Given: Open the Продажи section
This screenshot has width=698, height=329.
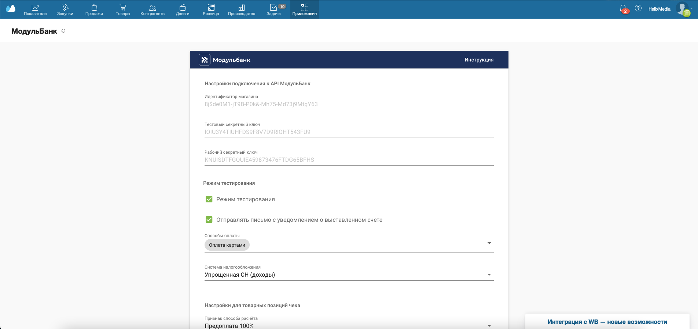Looking at the screenshot, I should pyautogui.click(x=94, y=10).
